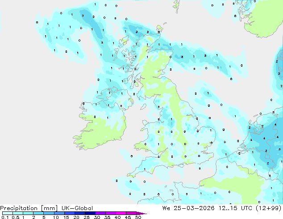Pick the 15 to 20 mm legend swatch
Image resolution: width=283 pixels, height=219 pixels.
point(69,213)
